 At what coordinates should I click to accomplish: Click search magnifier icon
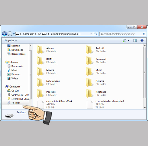click(x=144, y=34)
